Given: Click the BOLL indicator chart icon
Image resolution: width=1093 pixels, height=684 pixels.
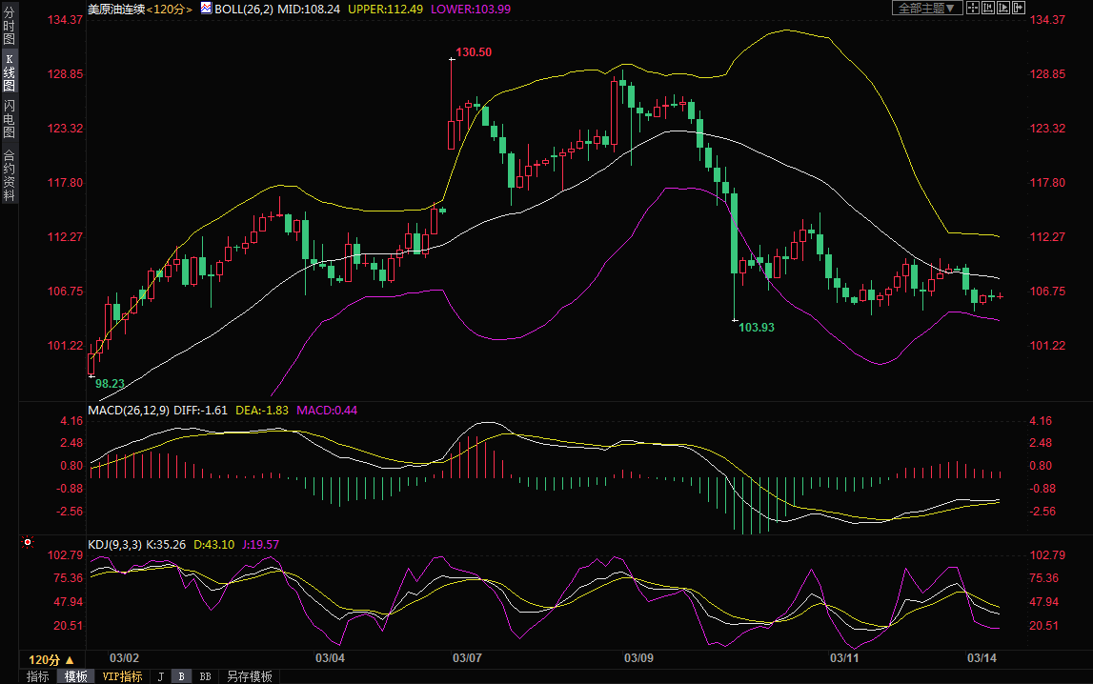Looking at the screenshot, I should pyautogui.click(x=206, y=8).
